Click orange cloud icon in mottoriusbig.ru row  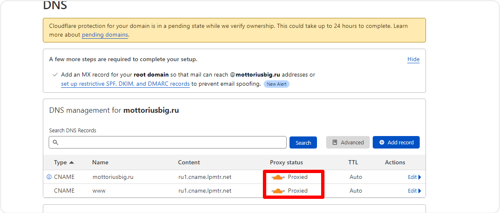point(278,177)
